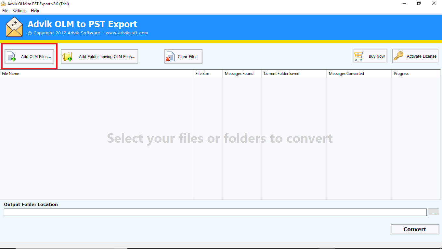Click the Output Folder Location text field

coord(215,212)
